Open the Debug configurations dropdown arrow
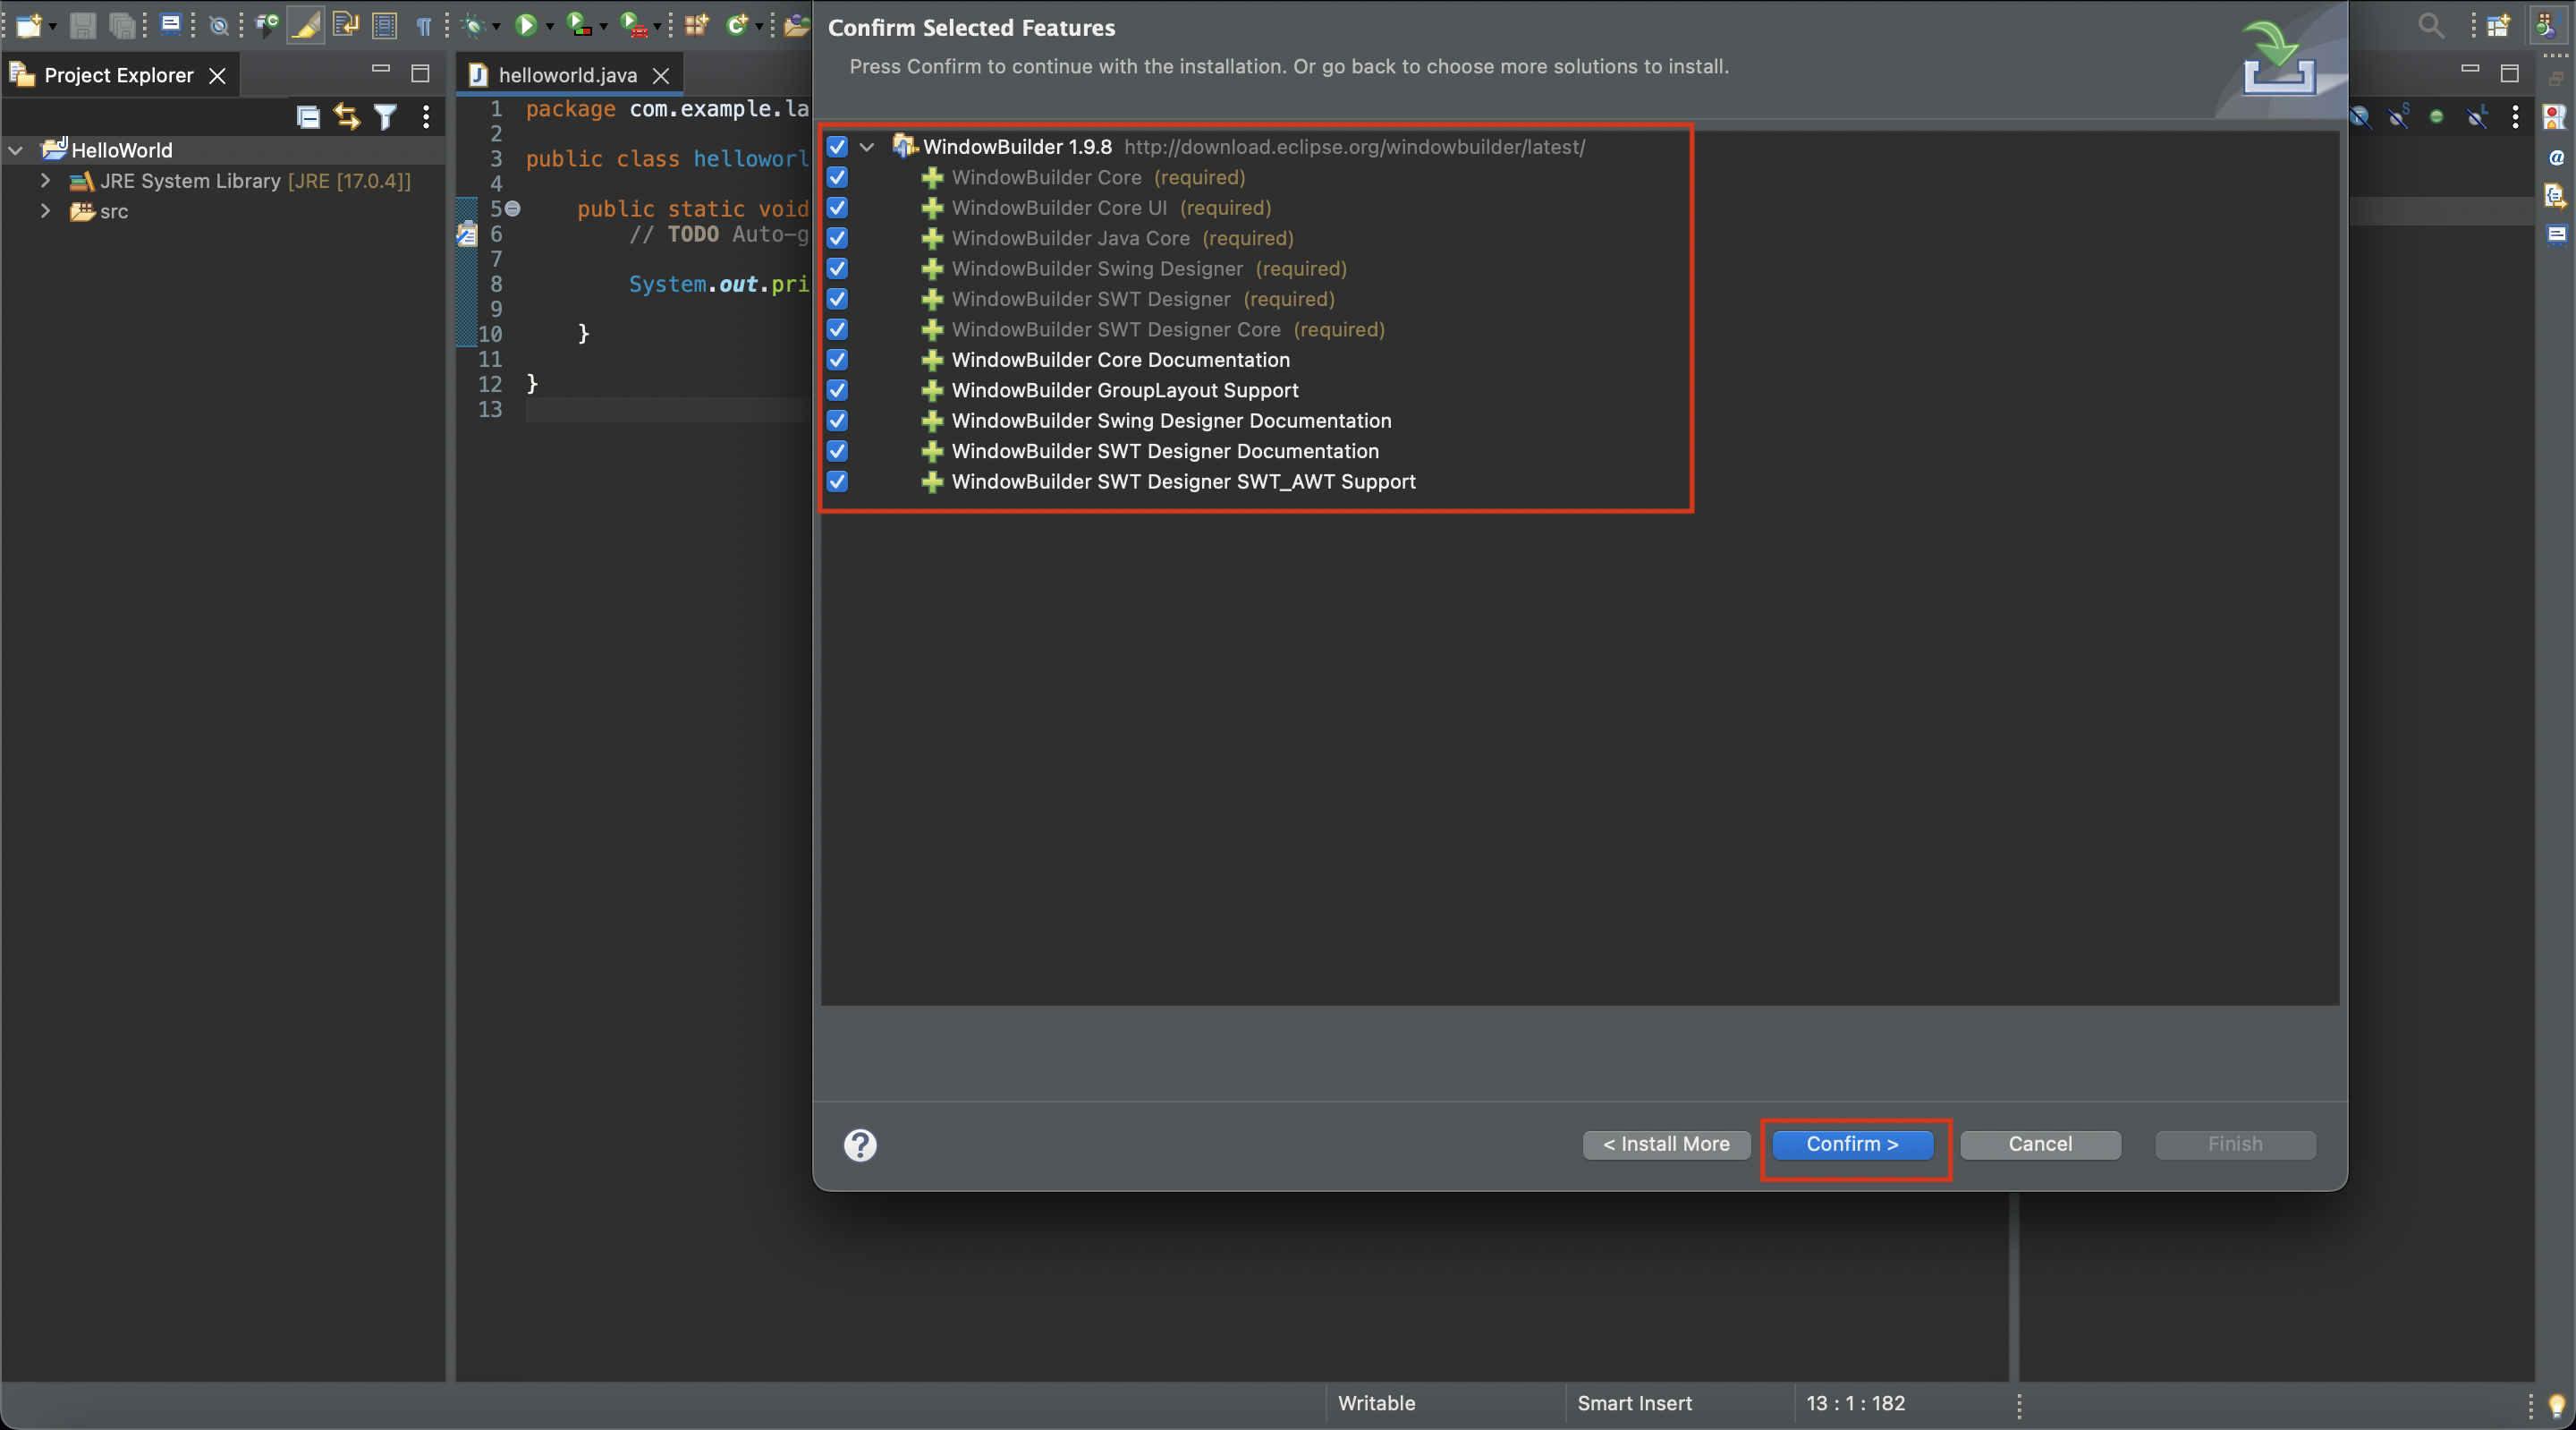 tap(496, 26)
